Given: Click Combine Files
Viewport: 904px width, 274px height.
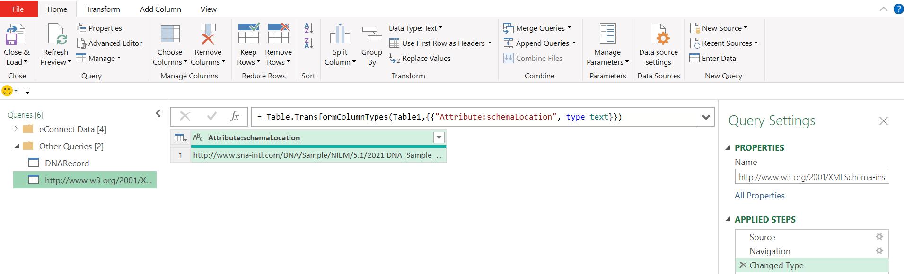Looking at the screenshot, I should (x=533, y=58).
